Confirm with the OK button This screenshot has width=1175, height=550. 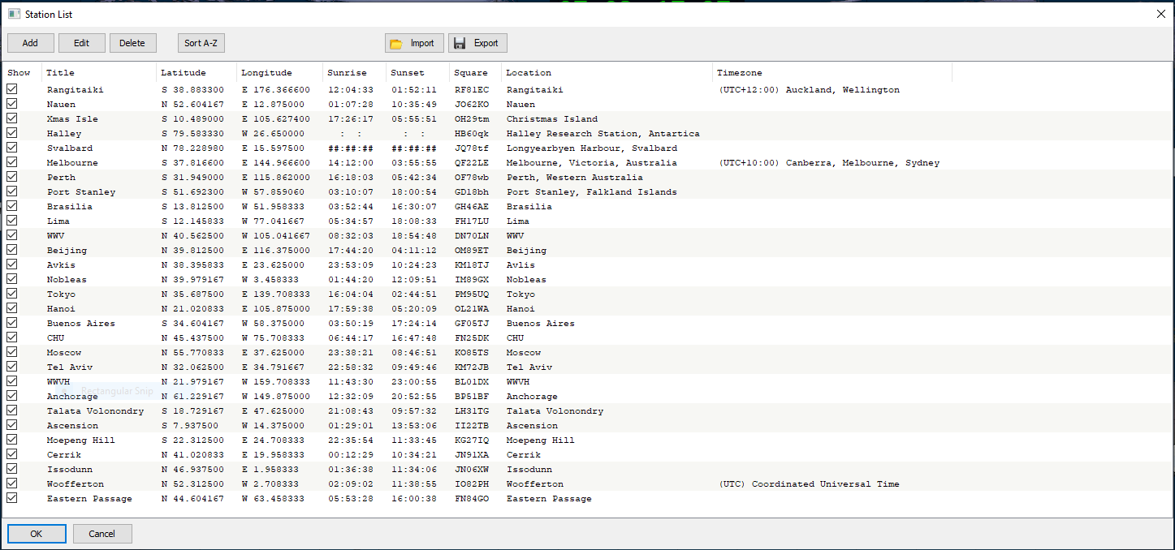(37, 533)
